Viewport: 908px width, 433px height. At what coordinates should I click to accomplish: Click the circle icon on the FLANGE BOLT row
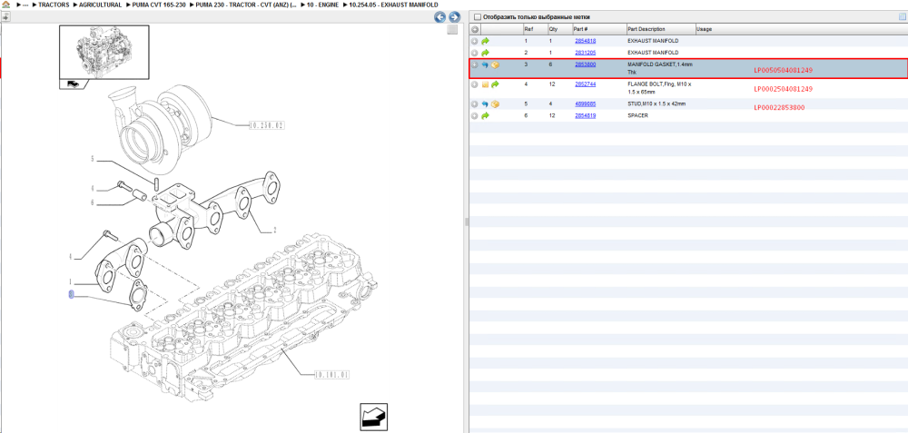tap(475, 84)
